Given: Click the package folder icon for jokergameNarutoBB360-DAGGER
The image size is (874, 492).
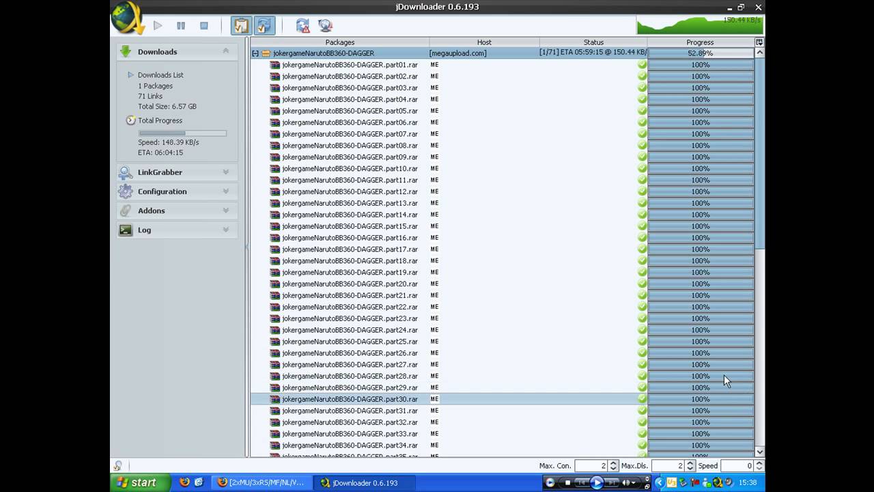Looking at the screenshot, I should pos(266,53).
